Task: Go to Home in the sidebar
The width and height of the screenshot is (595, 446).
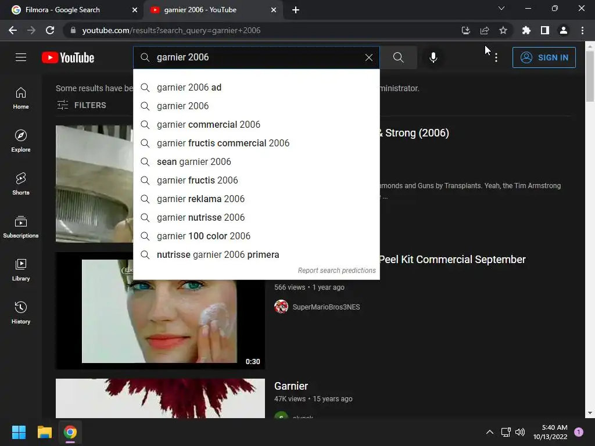Action: point(21,98)
